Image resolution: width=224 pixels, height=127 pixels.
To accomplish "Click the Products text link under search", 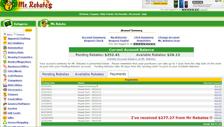I will 21,34.
